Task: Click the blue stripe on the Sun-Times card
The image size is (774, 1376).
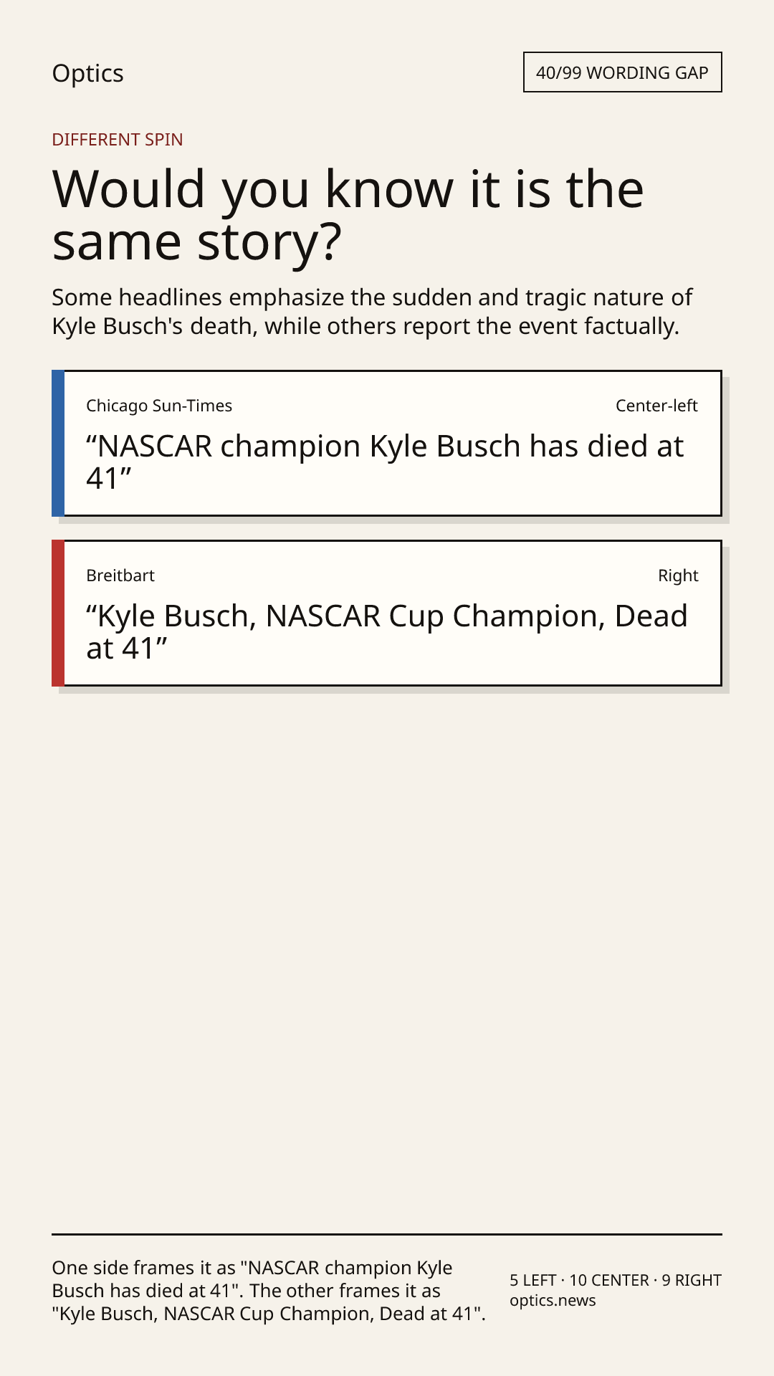Action: (58, 444)
